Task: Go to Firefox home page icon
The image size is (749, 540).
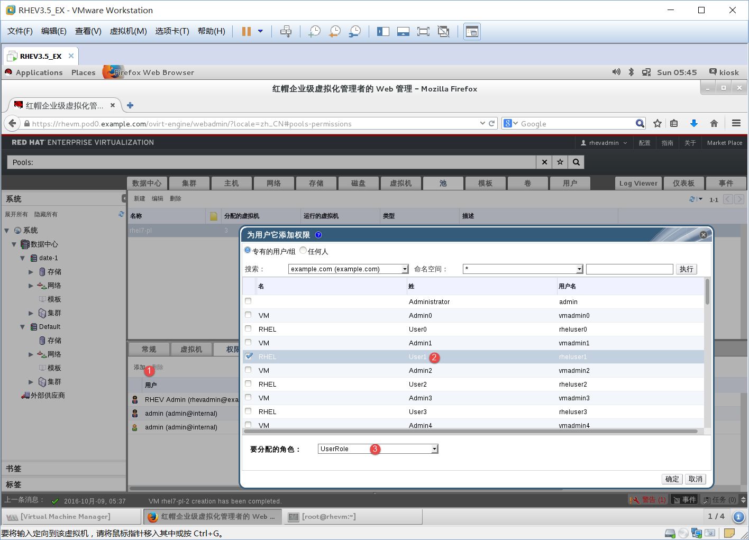Action: (714, 123)
